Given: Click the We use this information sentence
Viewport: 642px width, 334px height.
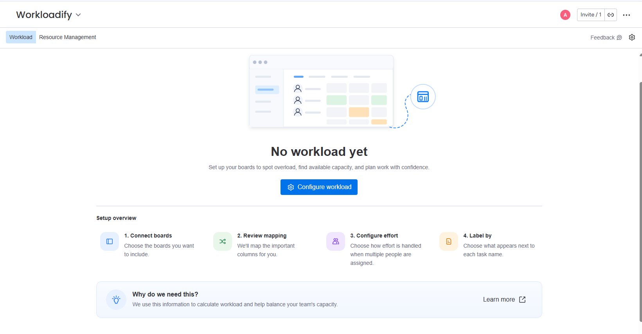Looking at the screenshot, I should click(x=235, y=304).
